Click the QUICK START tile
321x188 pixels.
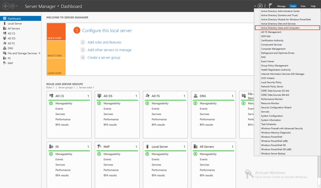[56, 31]
